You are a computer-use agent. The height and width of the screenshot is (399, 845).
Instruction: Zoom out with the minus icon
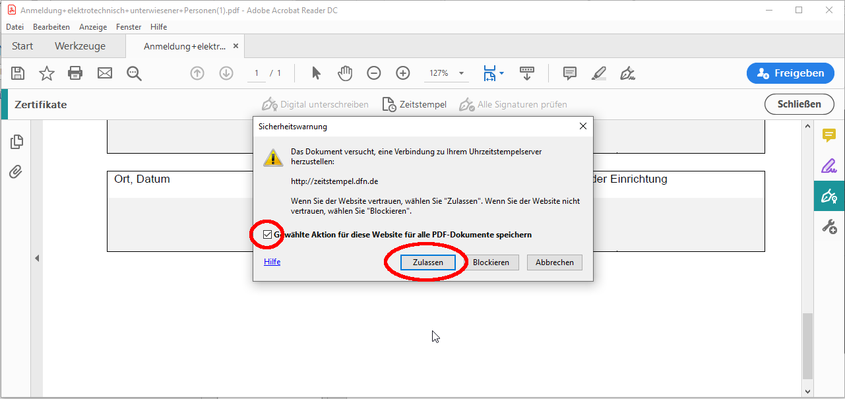click(374, 73)
